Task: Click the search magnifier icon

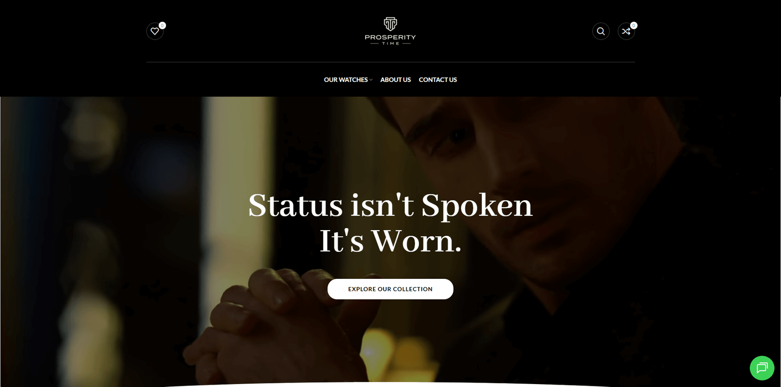Action: pos(601,31)
